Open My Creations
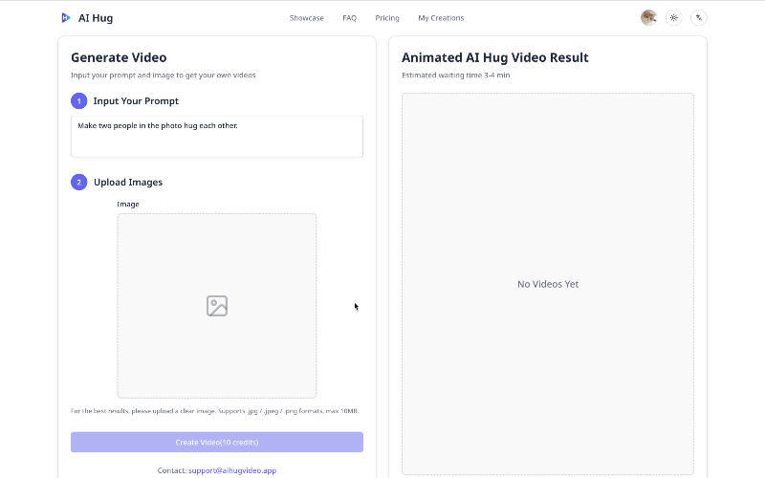The width and height of the screenshot is (765, 478). (x=441, y=18)
